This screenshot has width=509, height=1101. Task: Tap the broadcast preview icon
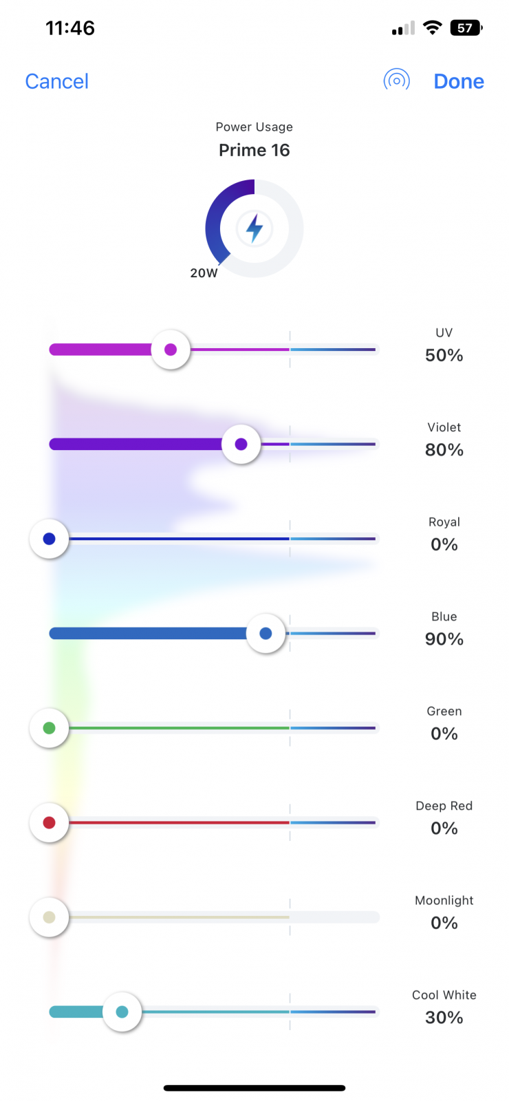point(396,81)
